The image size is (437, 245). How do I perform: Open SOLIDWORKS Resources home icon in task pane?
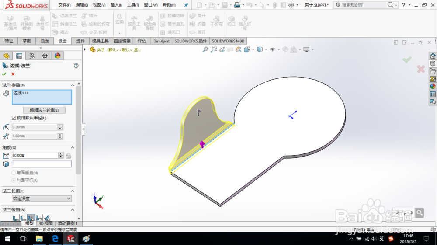pyautogui.click(x=433, y=56)
